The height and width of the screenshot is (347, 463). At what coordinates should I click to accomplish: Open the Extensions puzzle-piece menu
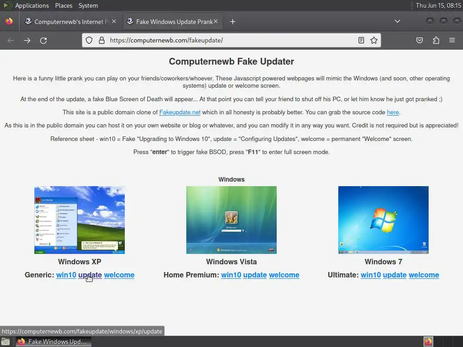[x=436, y=40]
